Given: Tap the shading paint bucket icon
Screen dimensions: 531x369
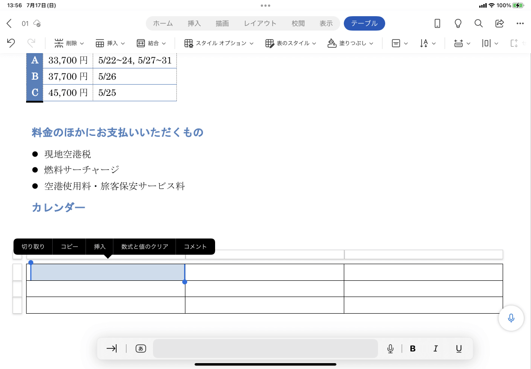Looking at the screenshot, I should 332,43.
